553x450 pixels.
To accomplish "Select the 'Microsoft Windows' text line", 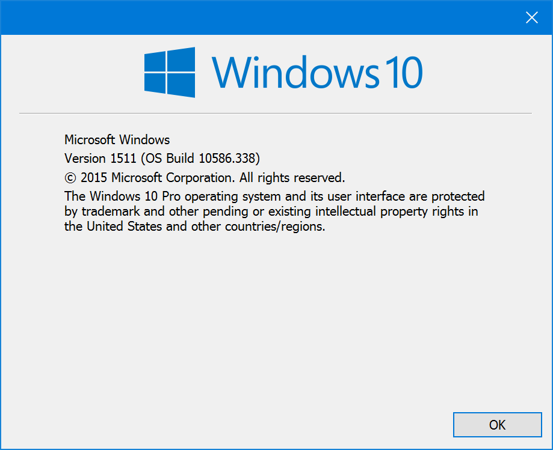I will pyautogui.click(x=117, y=140).
